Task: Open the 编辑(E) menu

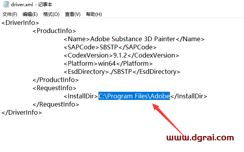Action: [x=30, y=14]
